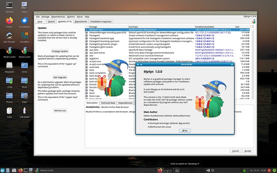The height and width of the screenshot is (173, 277).
Task: Open the View dropdown button
Action: click(x=41, y=22)
